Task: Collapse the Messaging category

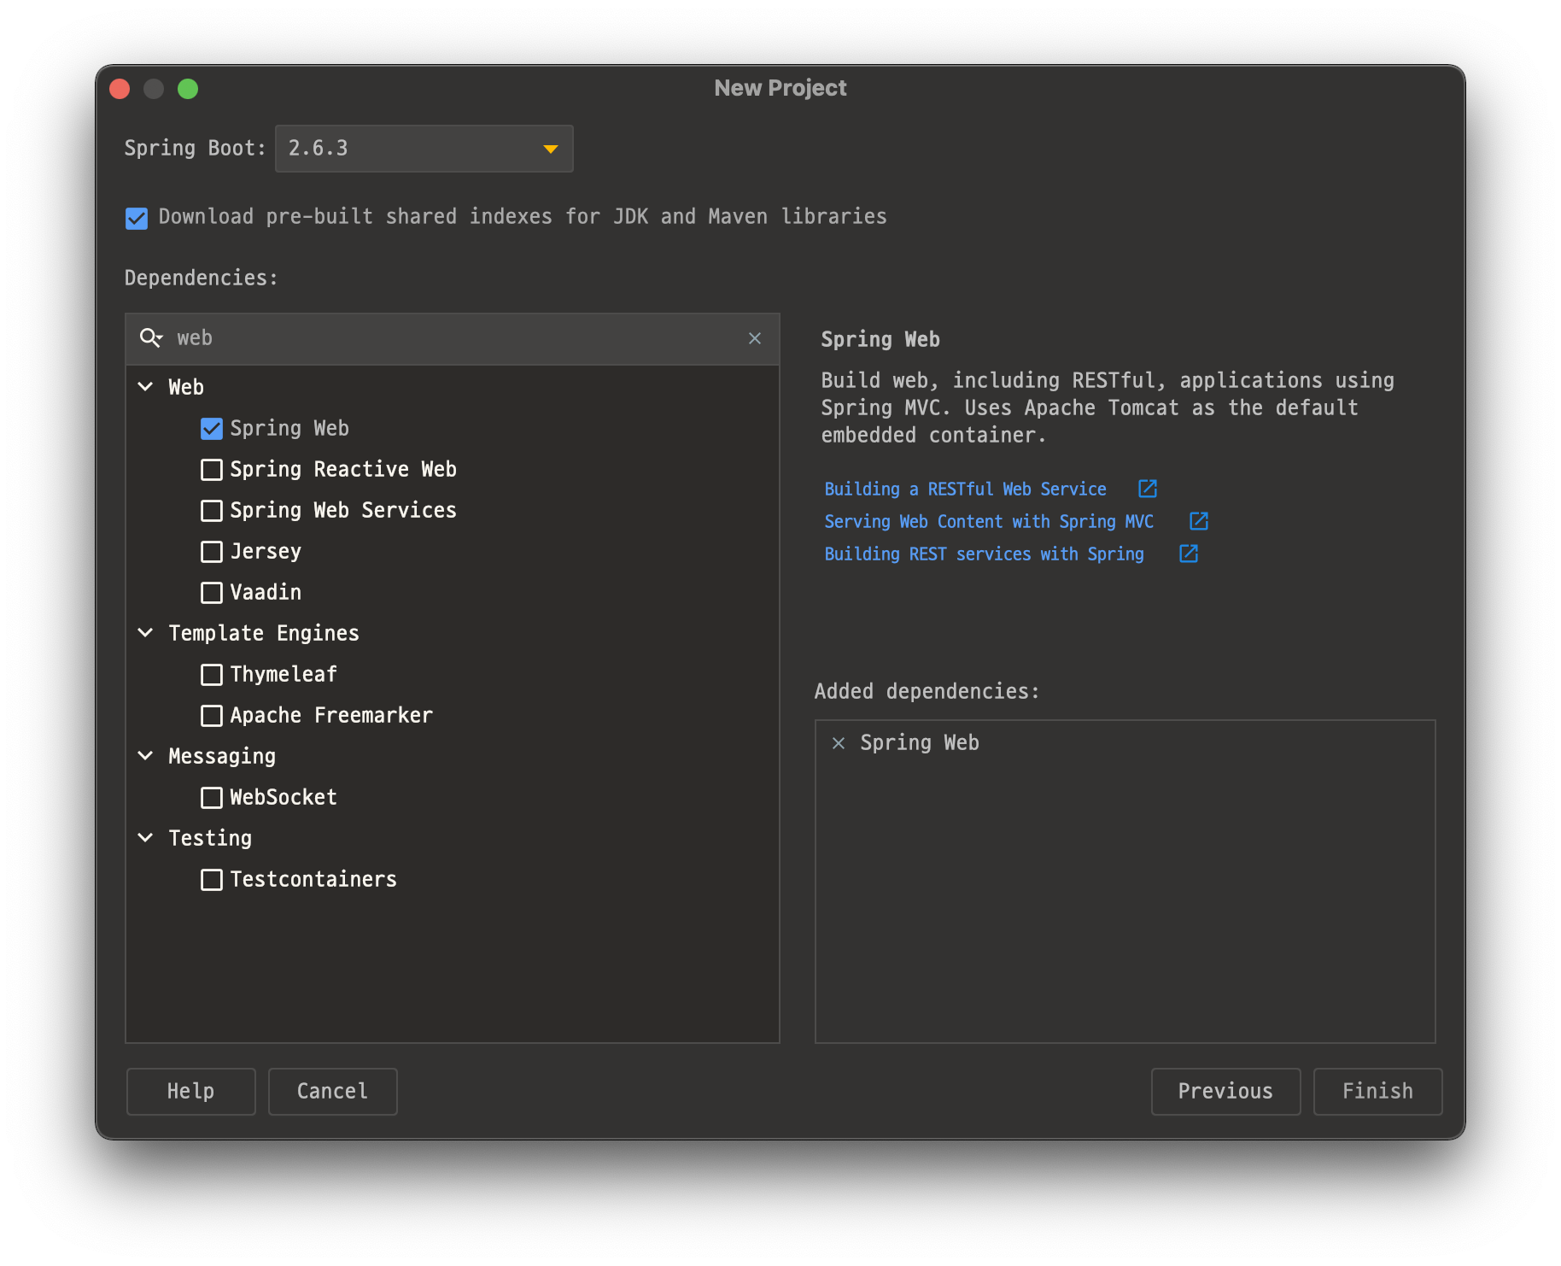Action: (146, 756)
